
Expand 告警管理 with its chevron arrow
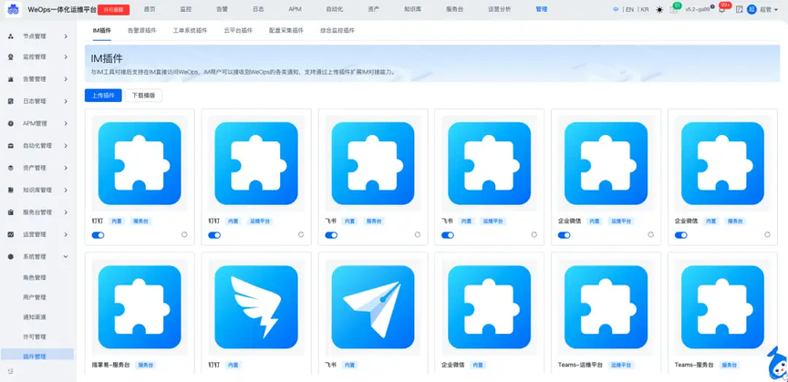(x=66, y=79)
